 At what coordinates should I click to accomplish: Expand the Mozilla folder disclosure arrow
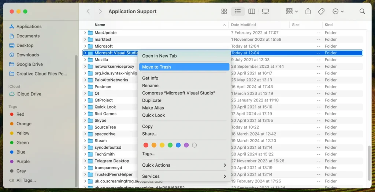[x=85, y=60]
